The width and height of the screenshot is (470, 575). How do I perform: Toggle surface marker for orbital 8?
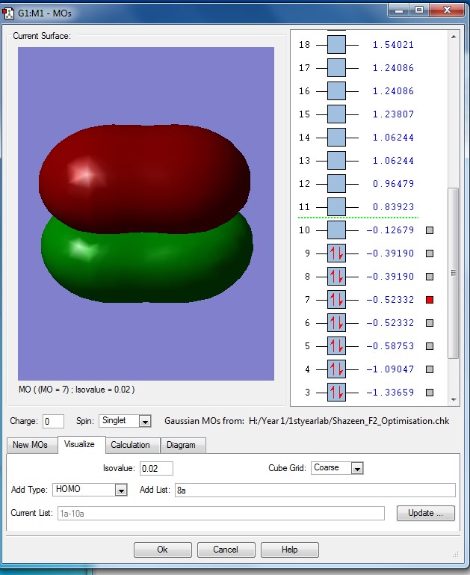[430, 277]
